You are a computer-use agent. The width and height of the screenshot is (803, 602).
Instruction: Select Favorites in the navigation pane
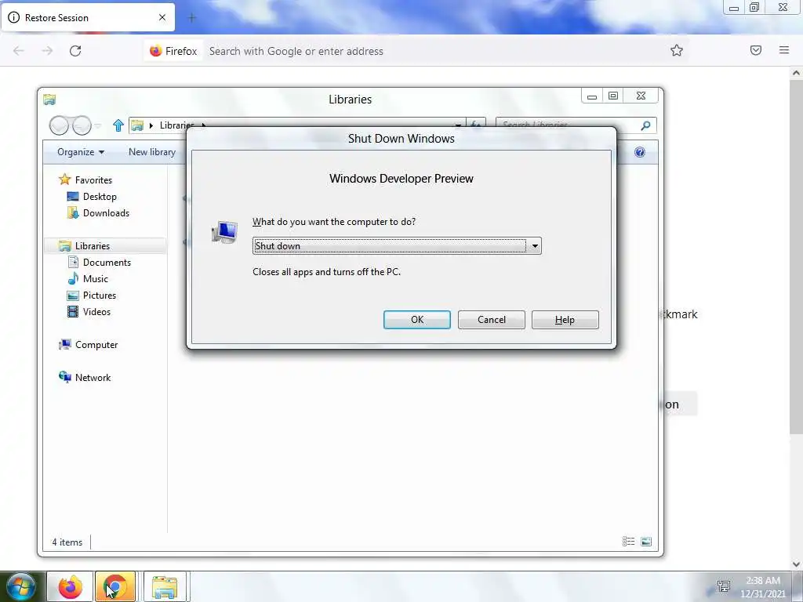click(x=86, y=180)
